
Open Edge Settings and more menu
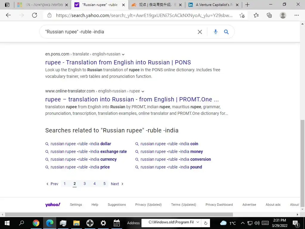296,15
